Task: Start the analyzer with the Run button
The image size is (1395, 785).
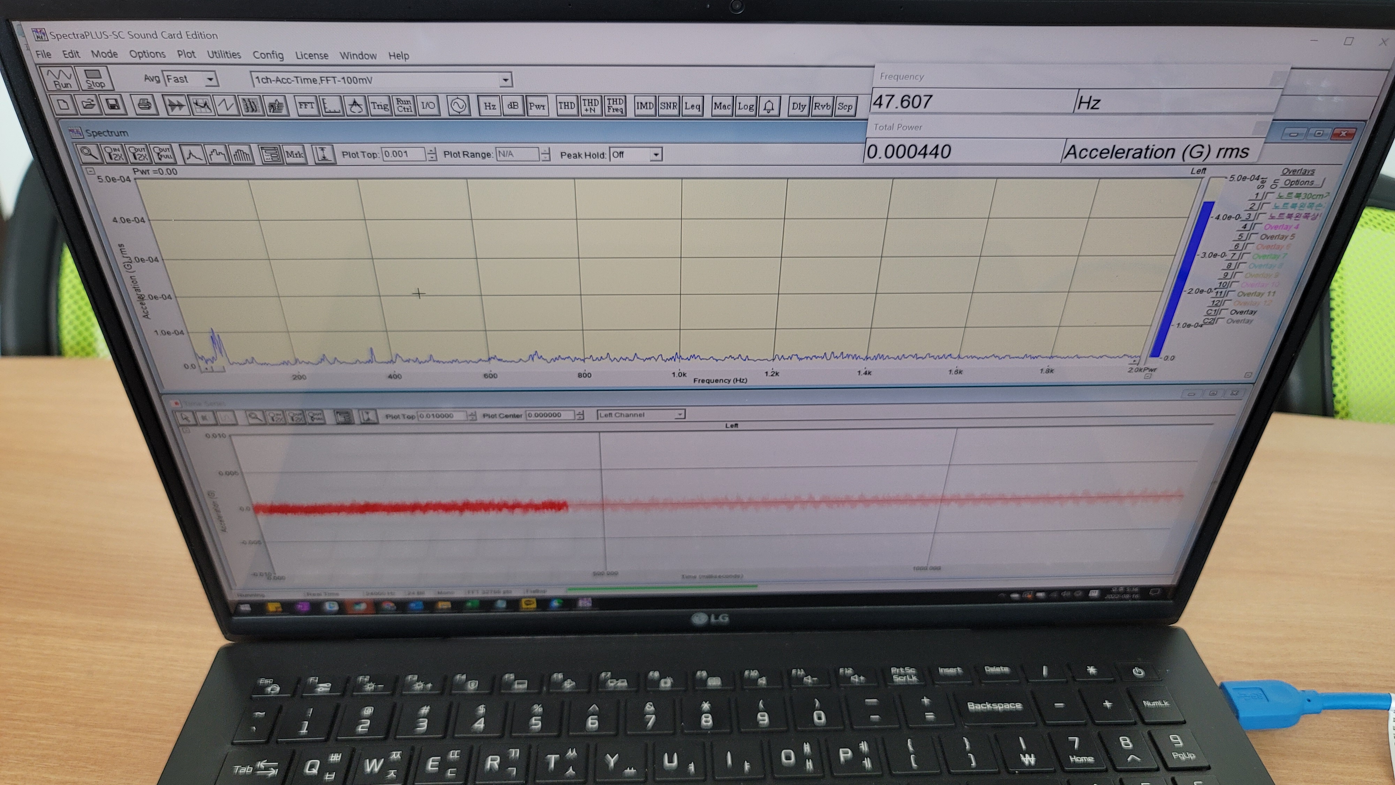Action: click(59, 78)
